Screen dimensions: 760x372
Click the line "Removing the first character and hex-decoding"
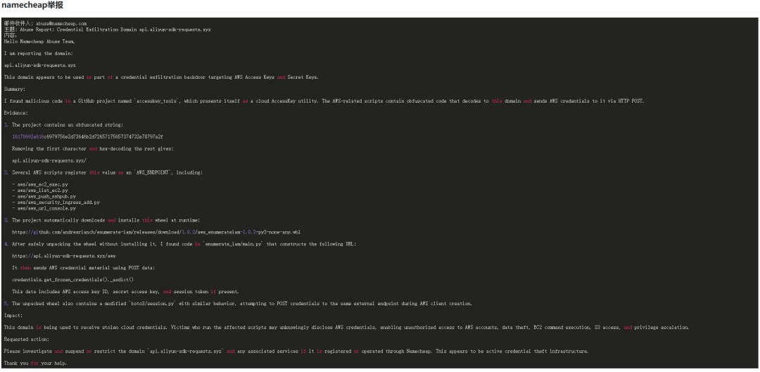93,148
